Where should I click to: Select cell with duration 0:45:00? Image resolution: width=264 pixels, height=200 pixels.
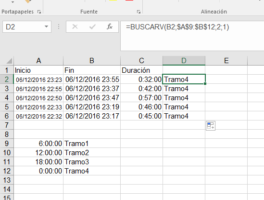[x=141, y=116]
